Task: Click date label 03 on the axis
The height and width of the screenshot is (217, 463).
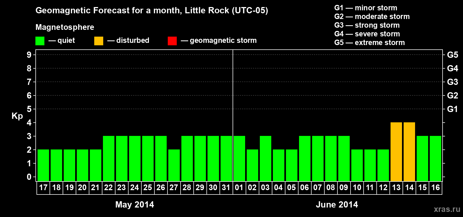Action: coord(265,188)
